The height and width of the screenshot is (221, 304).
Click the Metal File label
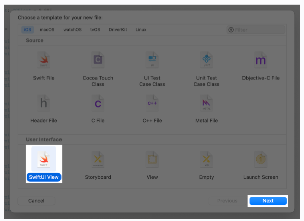point(207,121)
